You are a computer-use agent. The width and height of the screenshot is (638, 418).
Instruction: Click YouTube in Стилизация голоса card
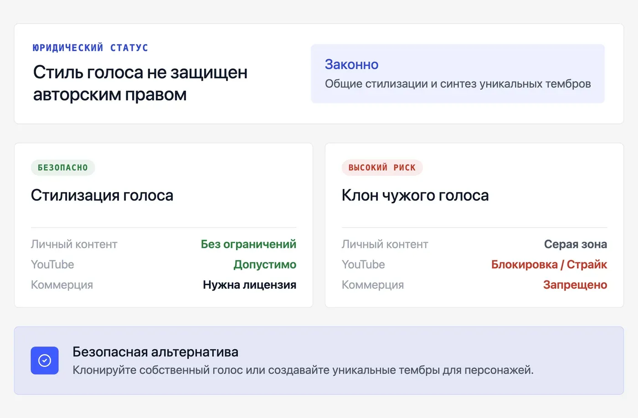pos(52,265)
